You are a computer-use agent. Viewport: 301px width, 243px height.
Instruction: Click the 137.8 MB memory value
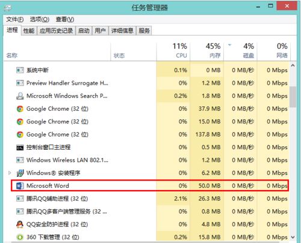coord(208,135)
